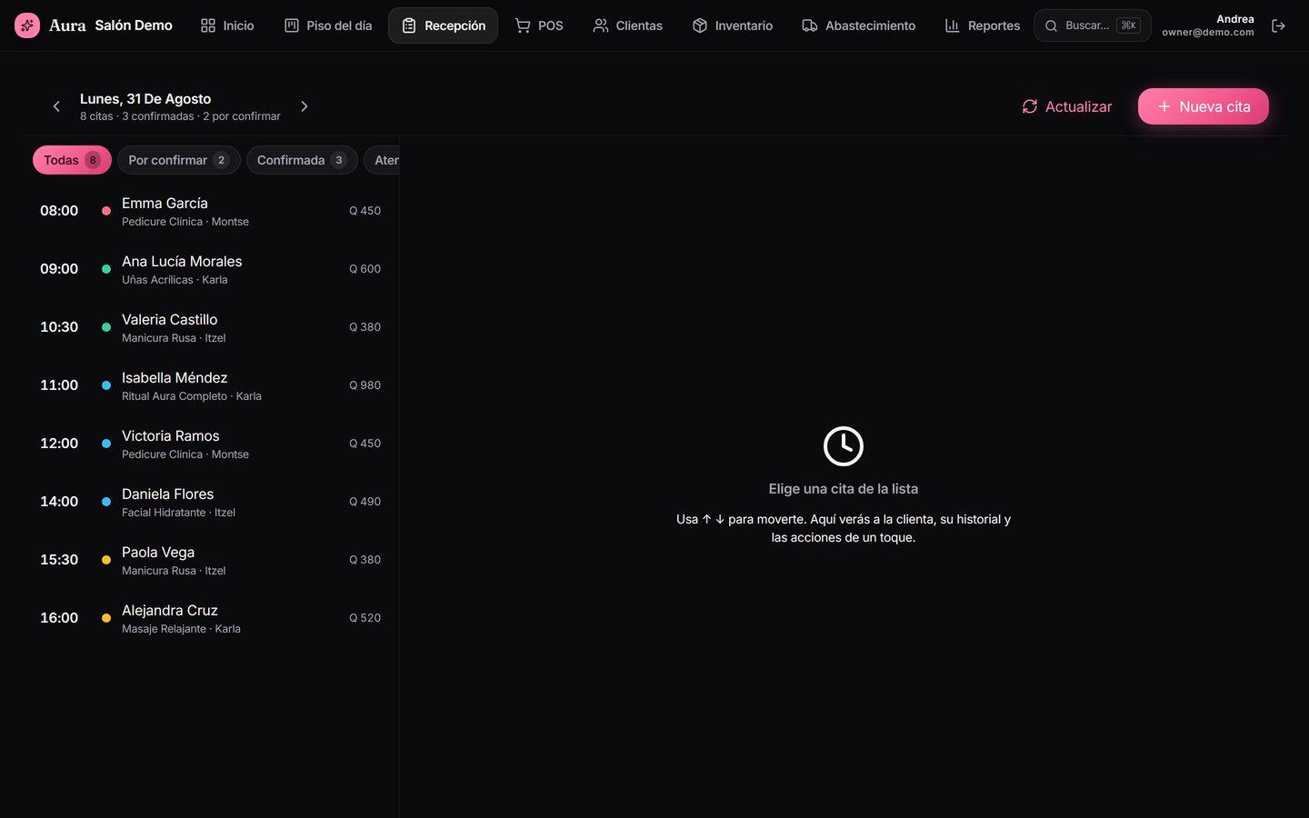Click the Recepción clipboard icon
The image size is (1309, 818).
(409, 25)
